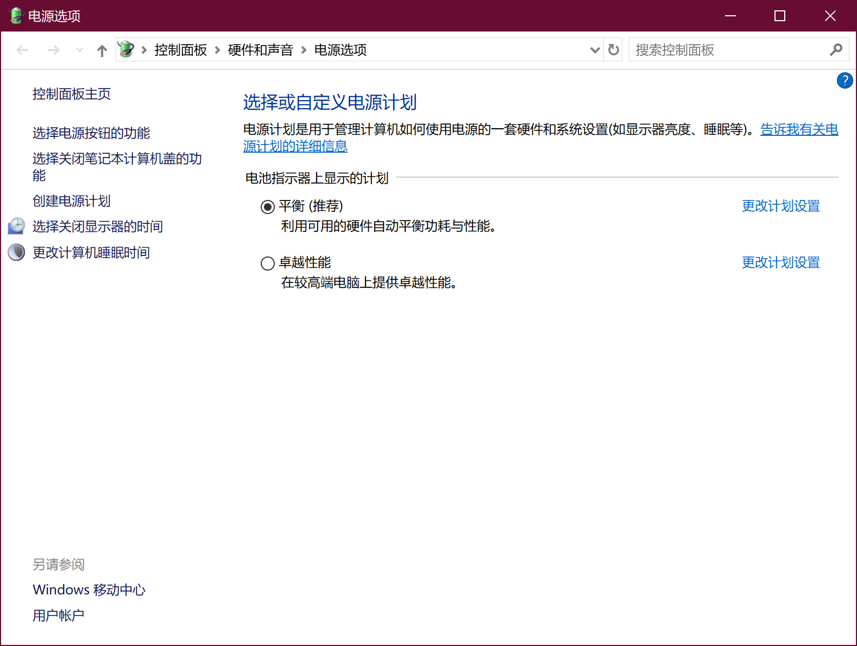Screen dimensions: 857x646
Task: Click the moon icon beside 更改计算机睡眠时间
Action: (x=16, y=252)
